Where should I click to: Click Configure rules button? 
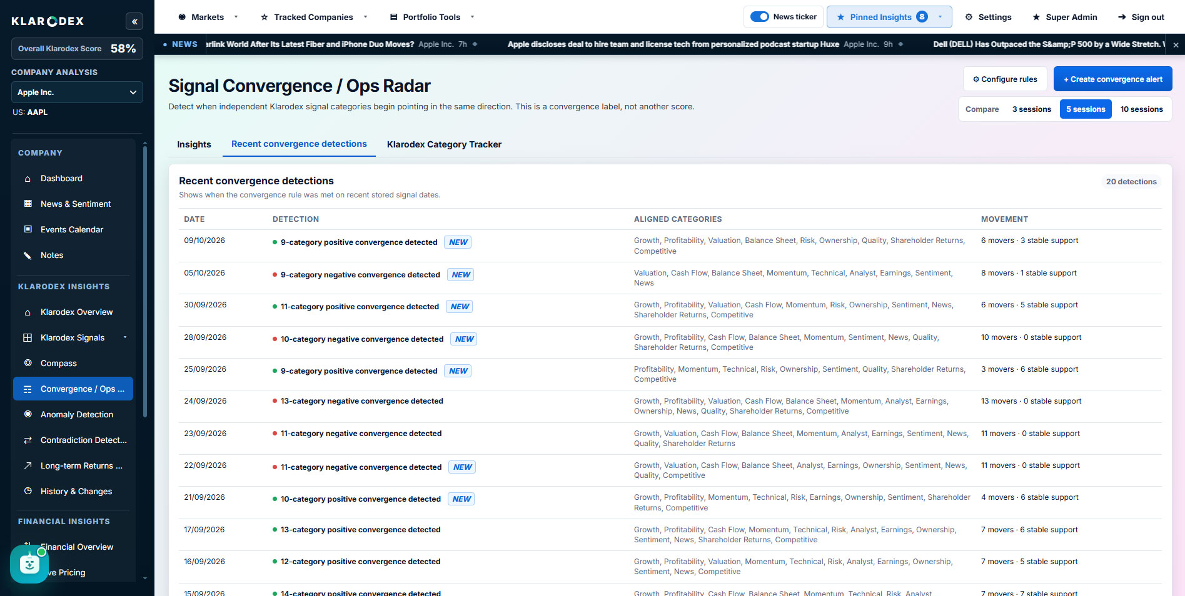point(1005,79)
